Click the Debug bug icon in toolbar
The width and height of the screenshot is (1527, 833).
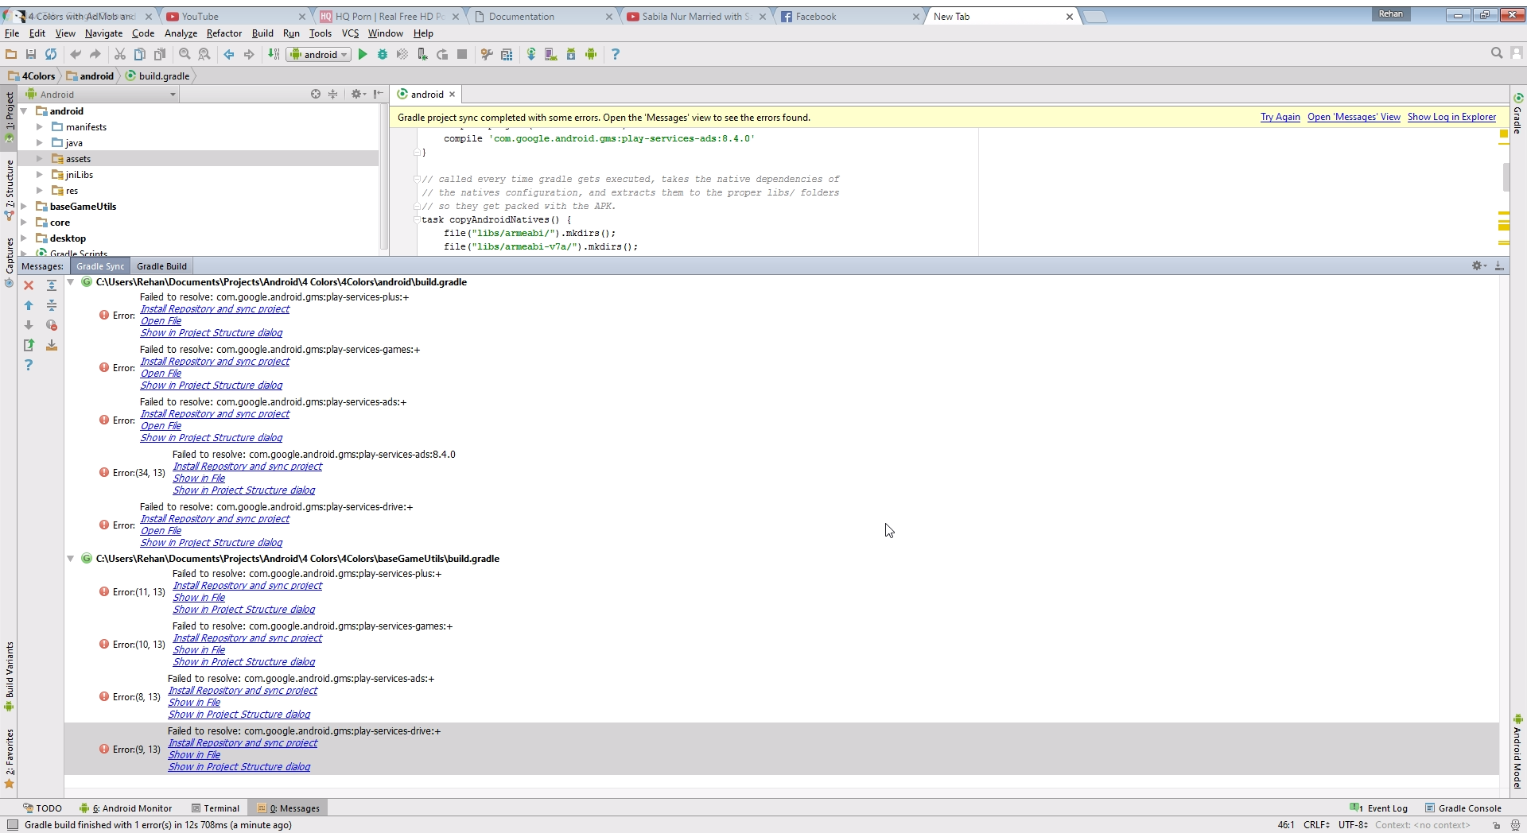coord(383,54)
